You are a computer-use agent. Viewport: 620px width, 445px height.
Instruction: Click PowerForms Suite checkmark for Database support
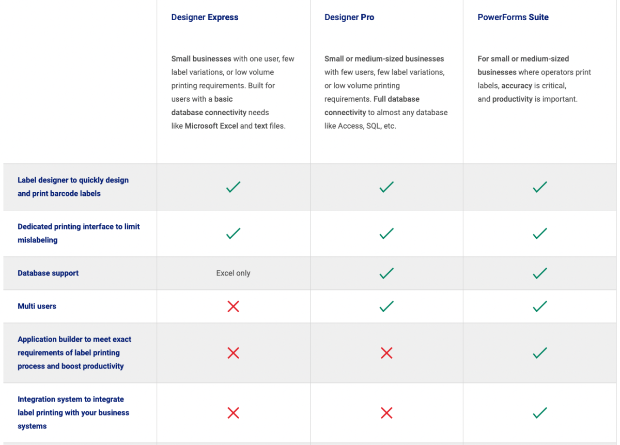tap(540, 273)
